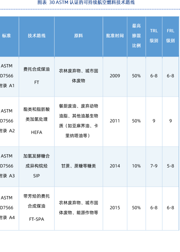180x252 pixels.
Task: Click the HEFA technology route cell
Action: 36,121
